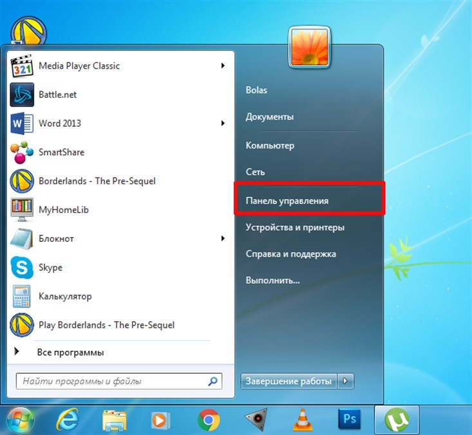
Task: Open Photoshop from the taskbar
Action: [x=349, y=419]
